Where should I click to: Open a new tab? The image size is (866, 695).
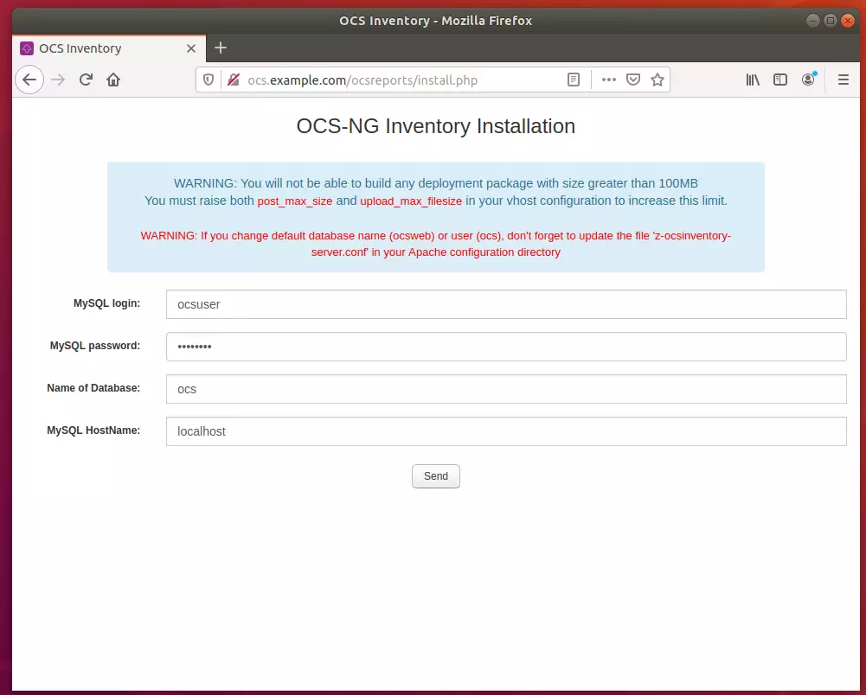(x=221, y=48)
